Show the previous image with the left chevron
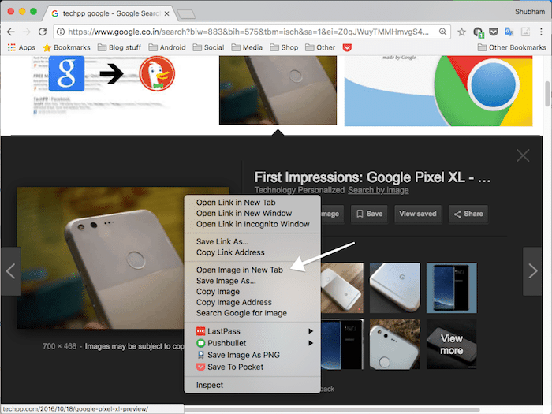 tap(10, 271)
